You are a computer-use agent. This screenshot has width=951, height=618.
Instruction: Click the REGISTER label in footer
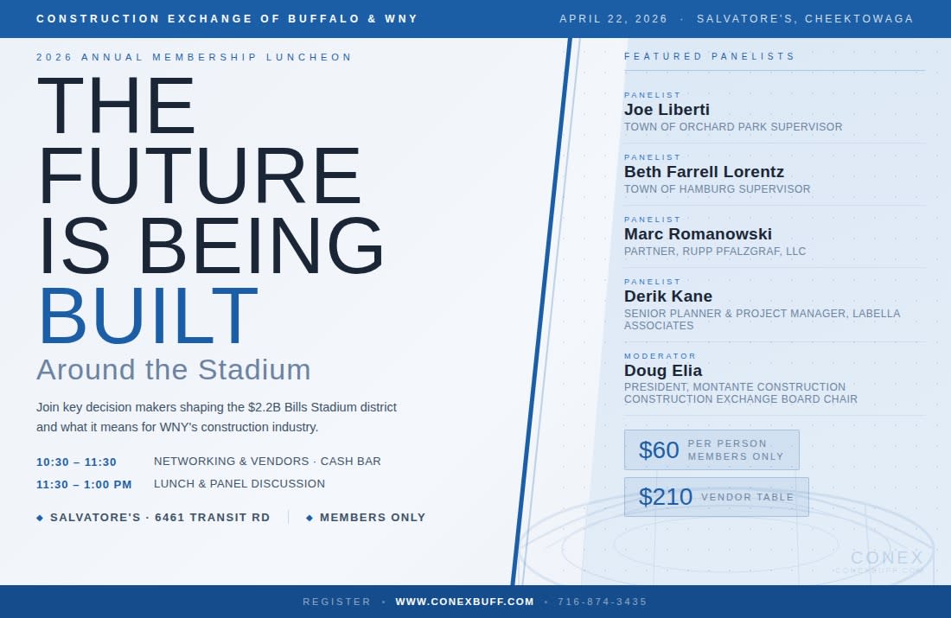[336, 602]
